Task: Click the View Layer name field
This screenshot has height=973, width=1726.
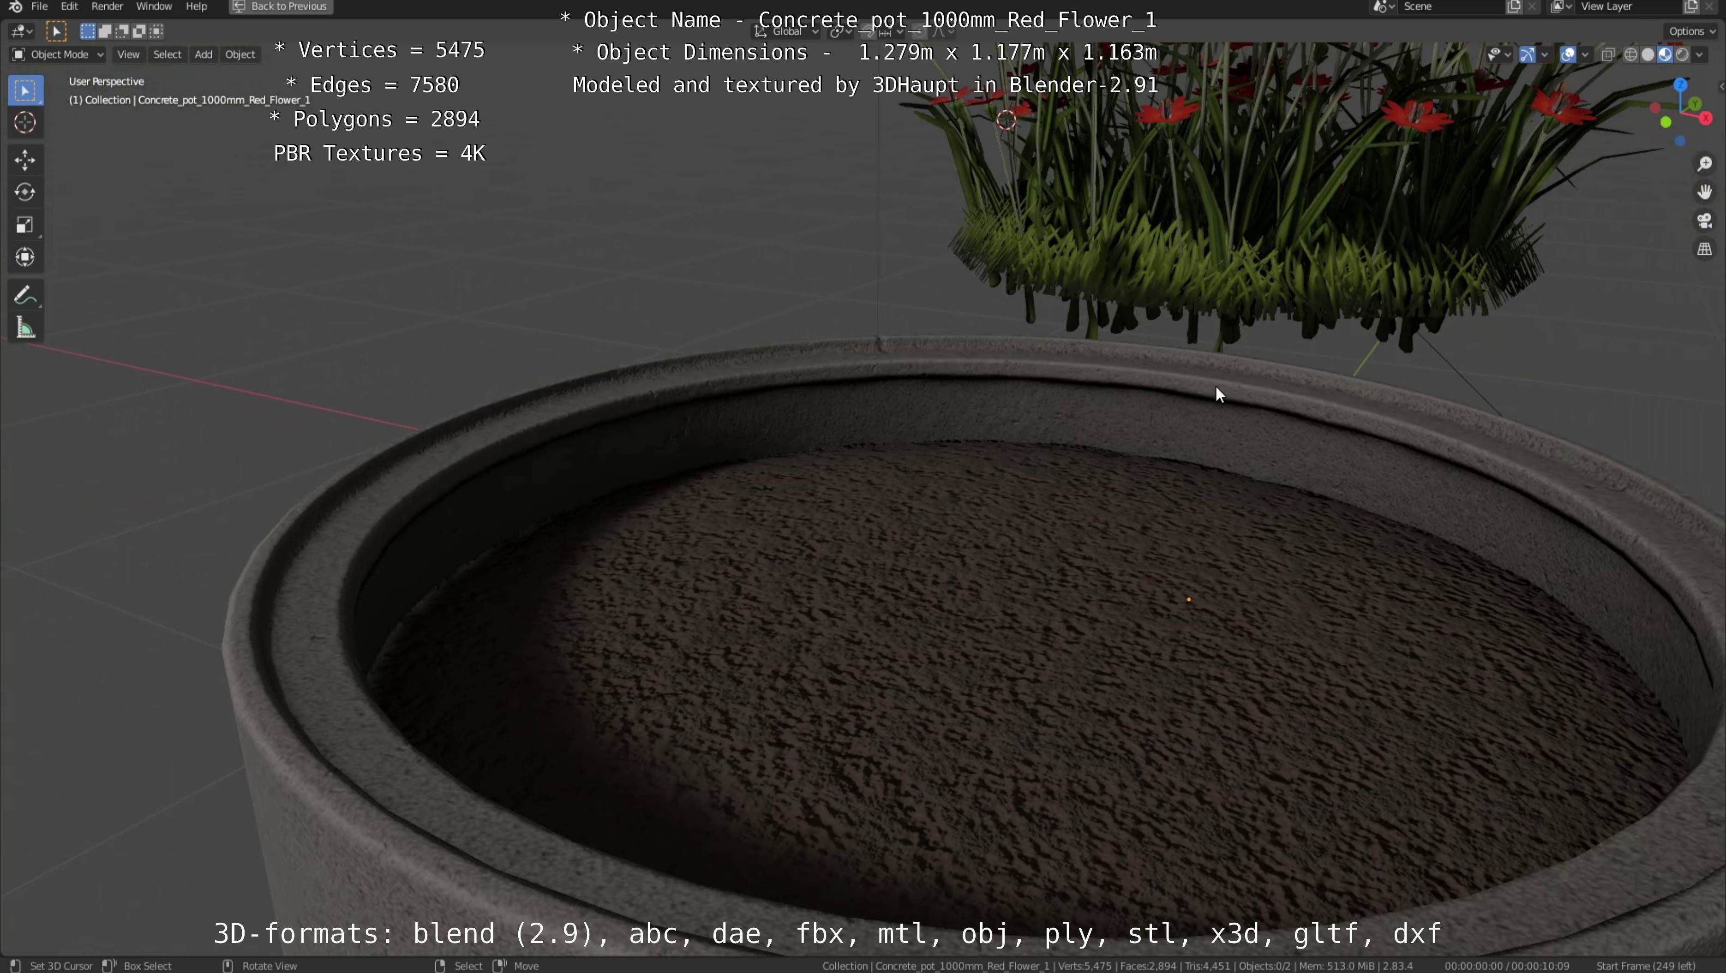Action: (x=1628, y=7)
